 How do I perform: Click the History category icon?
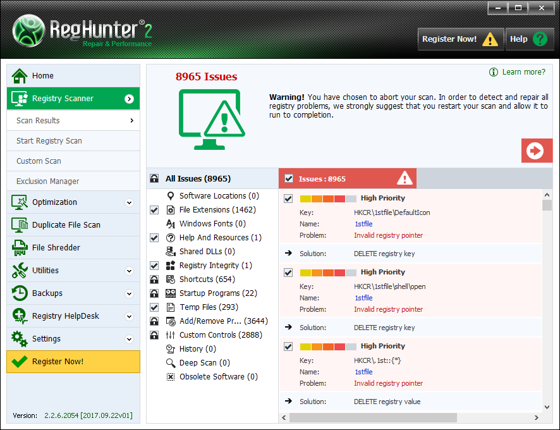pyautogui.click(x=171, y=349)
